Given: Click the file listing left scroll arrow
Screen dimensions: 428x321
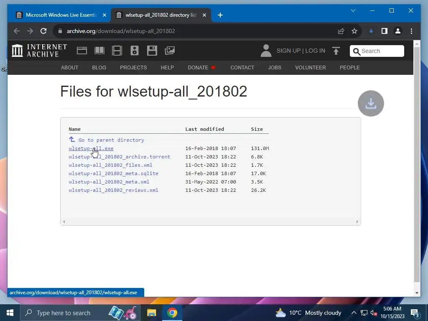Looking at the screenshot, I should coord(64,222).
